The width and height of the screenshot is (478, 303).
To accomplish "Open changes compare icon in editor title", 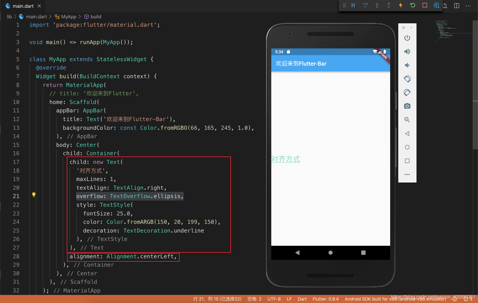I will pyautogui.click(x=445, y=6).
